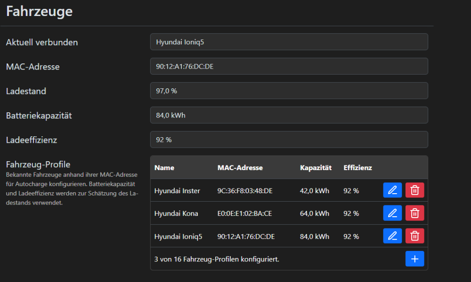Click the MAC-Adresse column header in table

tap(240, 168)
